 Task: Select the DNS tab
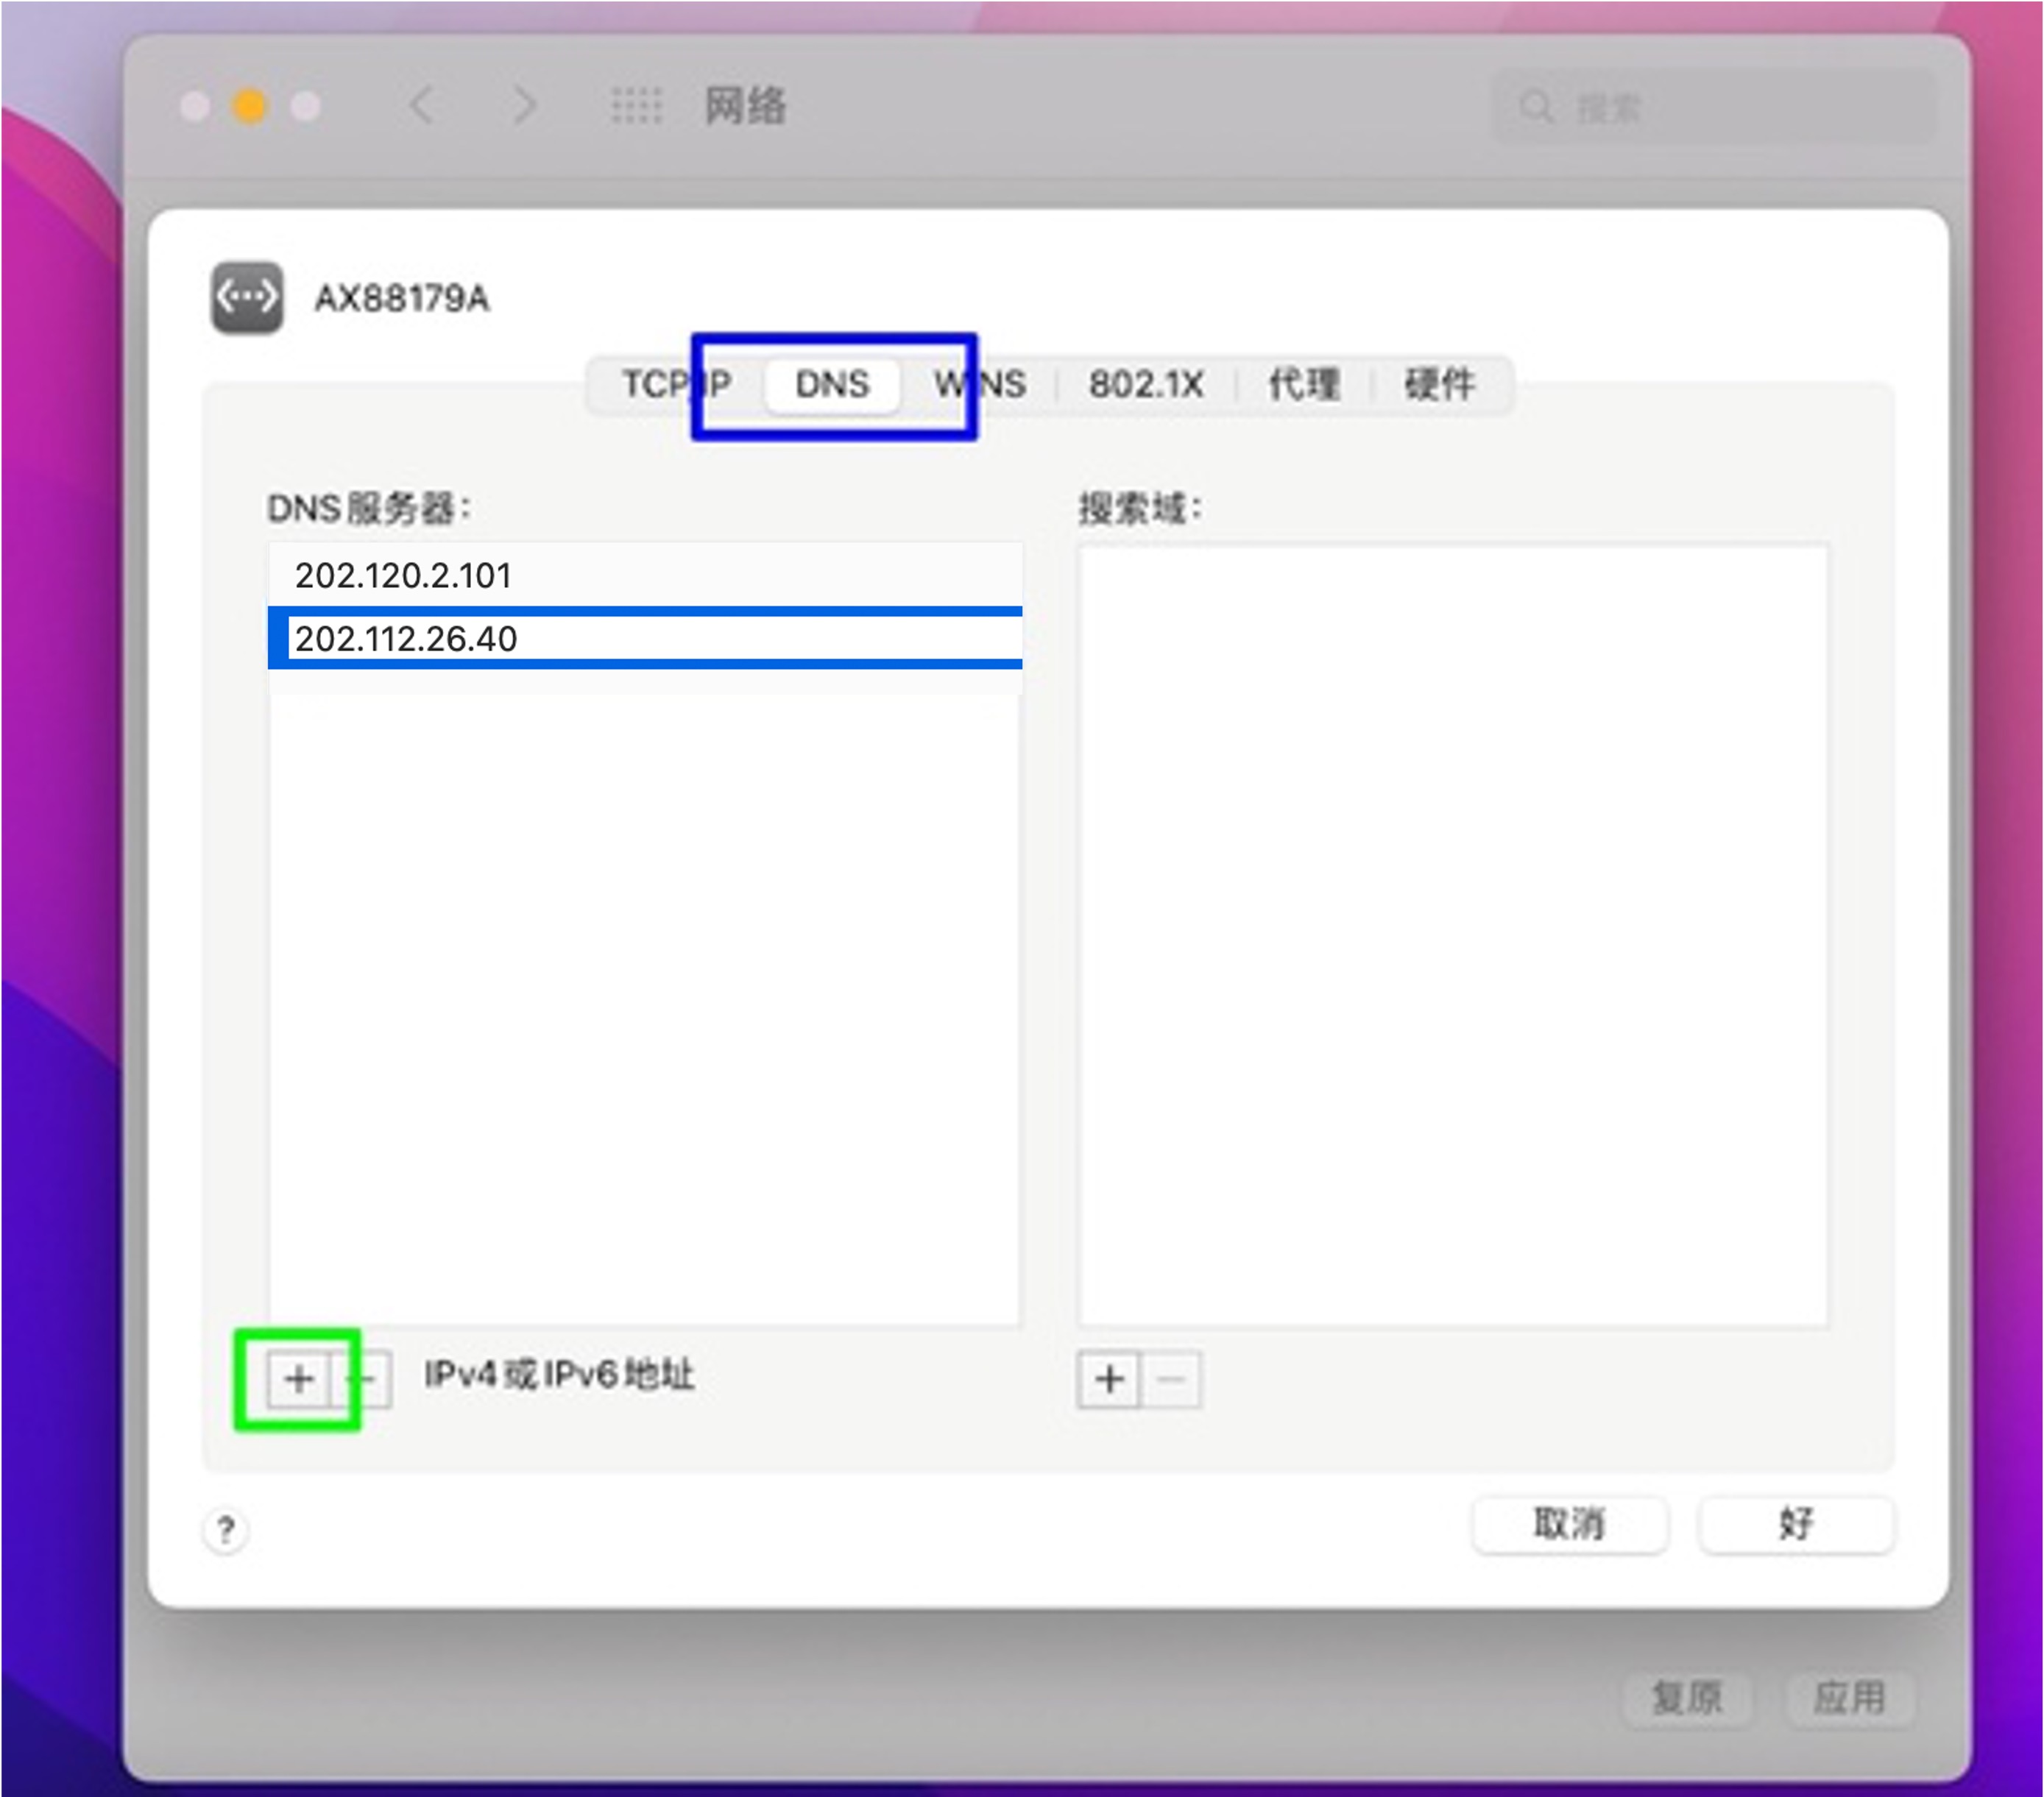click(x=832, y=384)
